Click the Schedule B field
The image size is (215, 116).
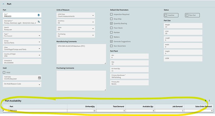[22, 62]
